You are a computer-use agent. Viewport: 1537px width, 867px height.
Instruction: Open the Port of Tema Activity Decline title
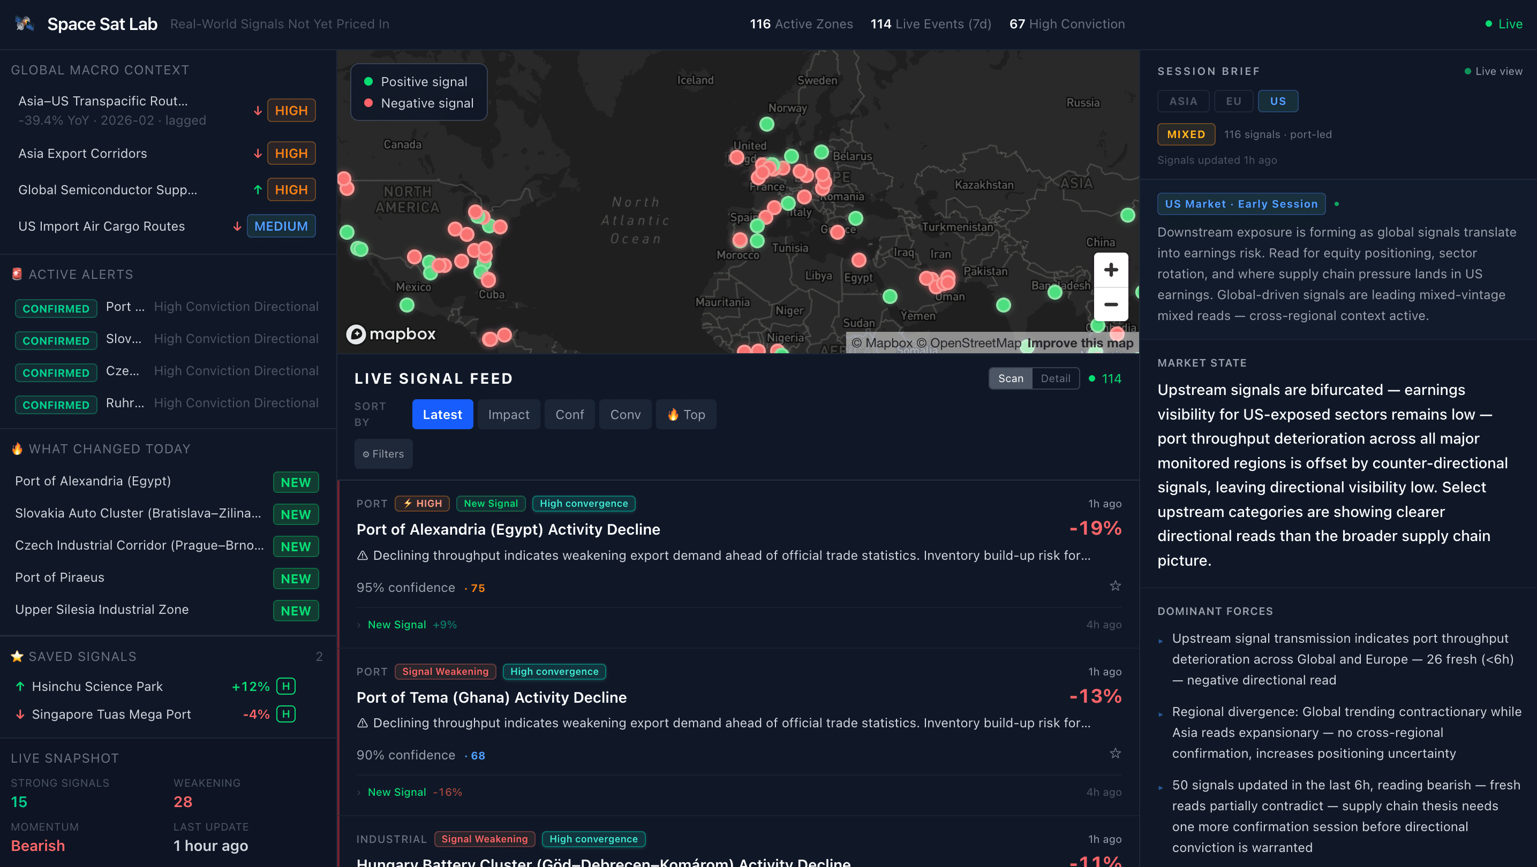pos(492,697)
